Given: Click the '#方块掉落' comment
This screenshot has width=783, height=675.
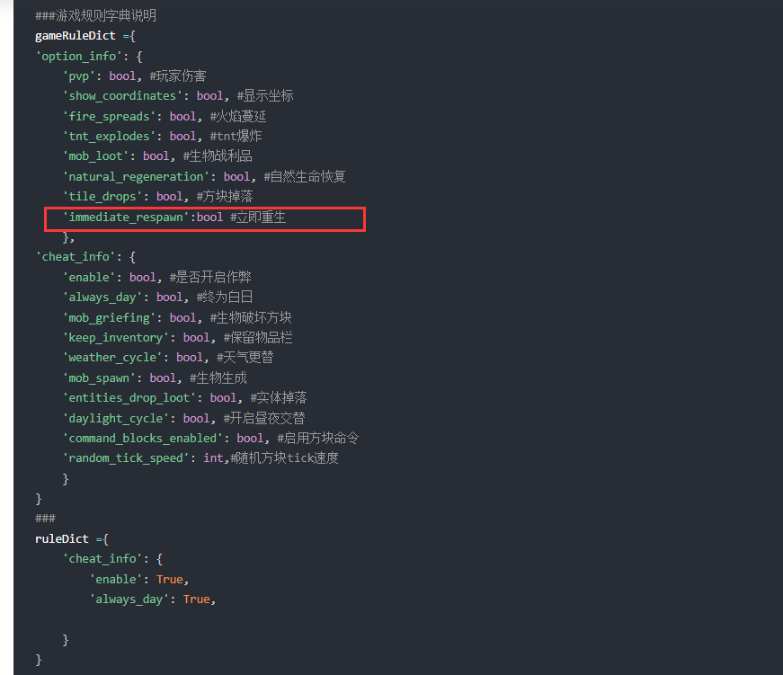Looking at the screenshot, I should click(225, 197).
